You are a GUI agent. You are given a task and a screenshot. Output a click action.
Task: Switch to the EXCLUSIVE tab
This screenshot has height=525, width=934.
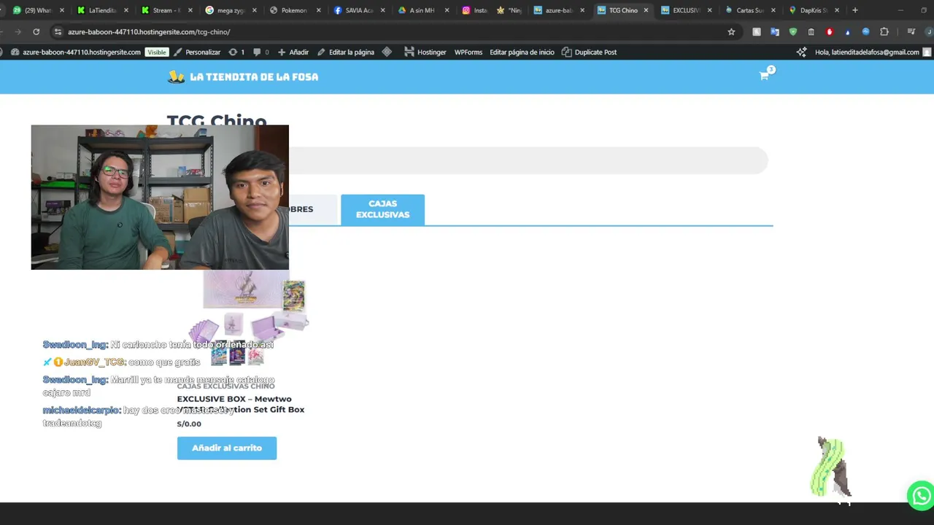coord(686,10)
